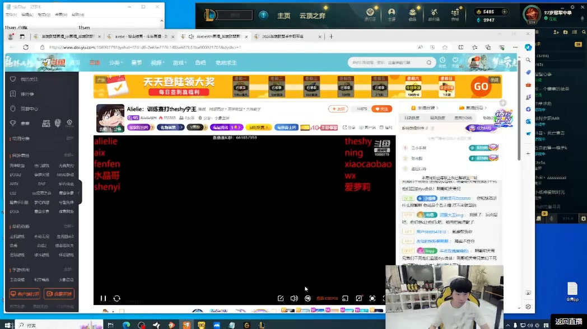Image resolution: width=587 pixels, height=329 pixels.
Task: Mute the video player volume icon
Action: click(x=294, y=298)
